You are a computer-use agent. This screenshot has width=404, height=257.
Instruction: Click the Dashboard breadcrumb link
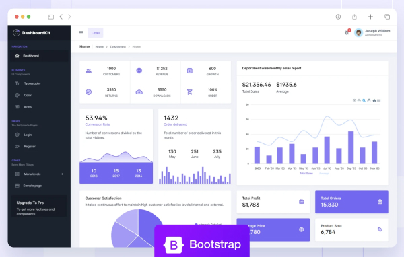[x=118, y=47]
